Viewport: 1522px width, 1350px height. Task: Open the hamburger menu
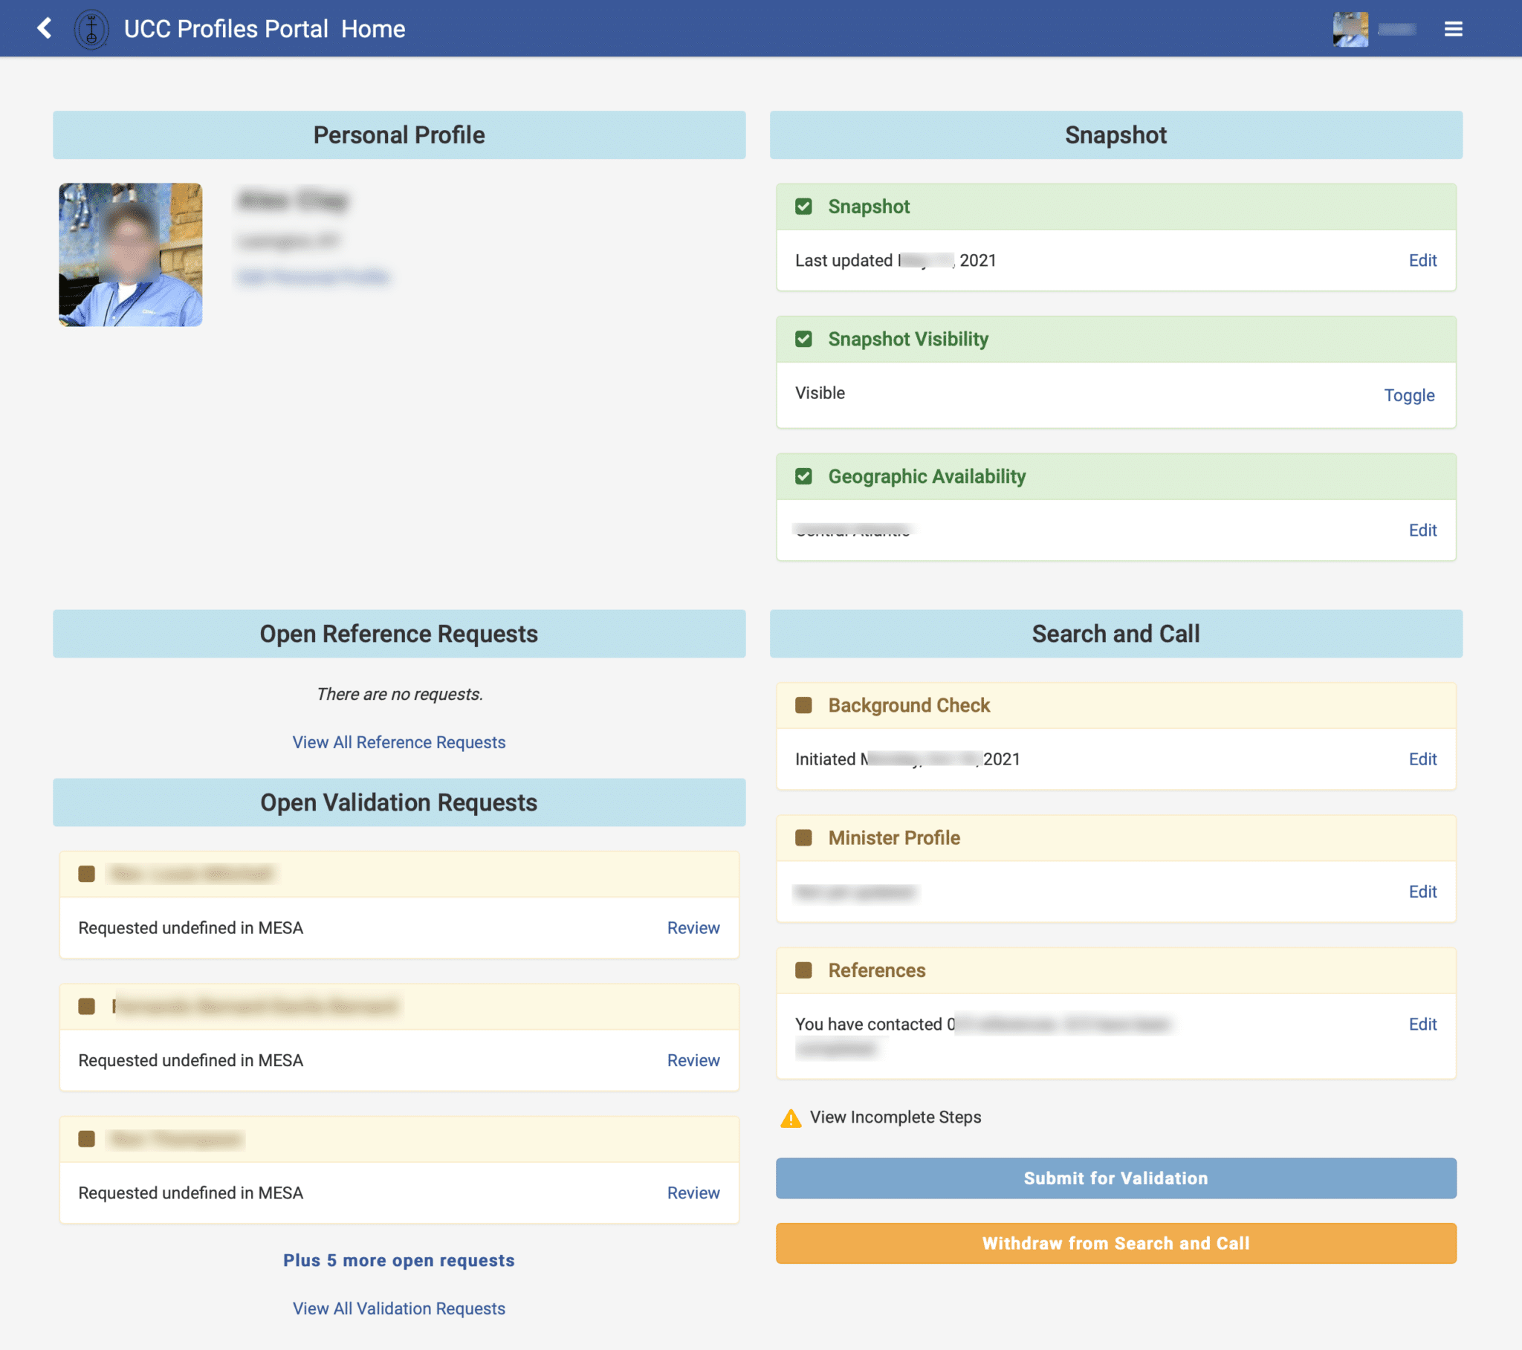click(1453, 28)
